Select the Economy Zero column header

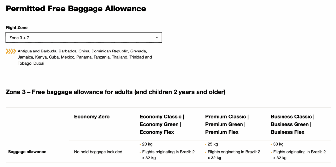coord(92,117)
